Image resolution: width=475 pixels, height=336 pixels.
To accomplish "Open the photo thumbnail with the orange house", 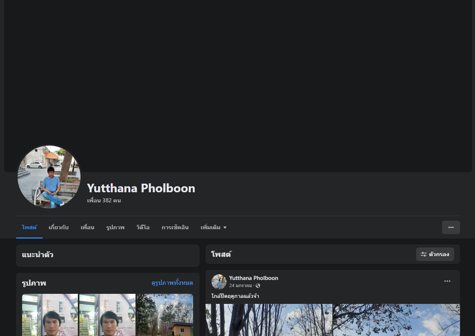I will 165,315.
